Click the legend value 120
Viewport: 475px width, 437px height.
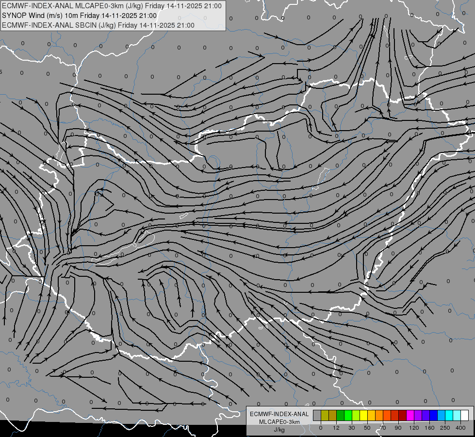pos(414,428)
